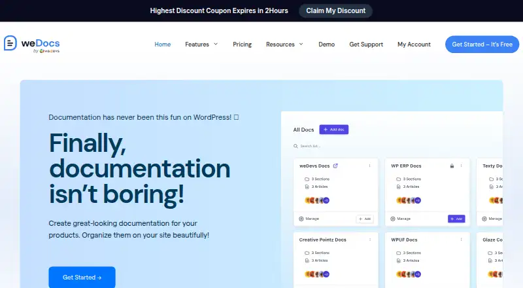Click the Articles file icon in weDevs Docs
This screenshot has height=288, width=523.
307,187
